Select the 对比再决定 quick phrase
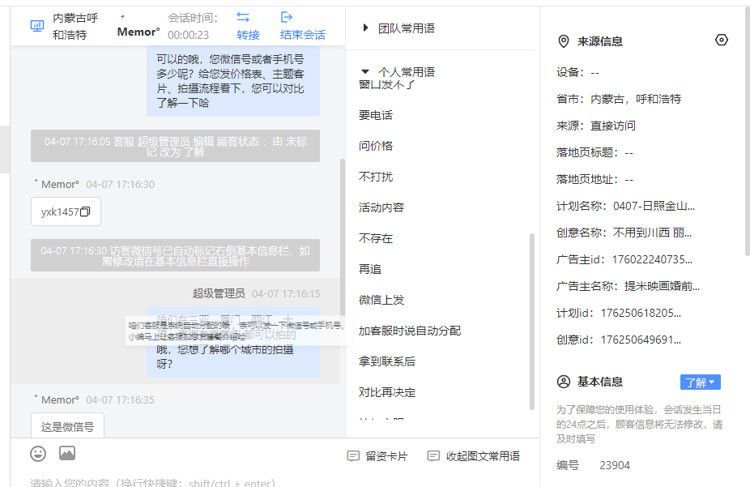Image resolution: width=750 pixels, height=487 pixels. 387,392
